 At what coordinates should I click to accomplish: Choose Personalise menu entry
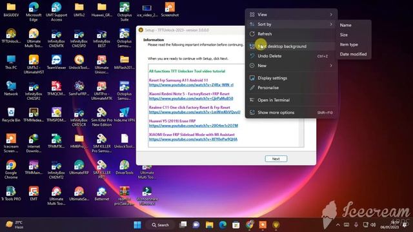(291, 88)
